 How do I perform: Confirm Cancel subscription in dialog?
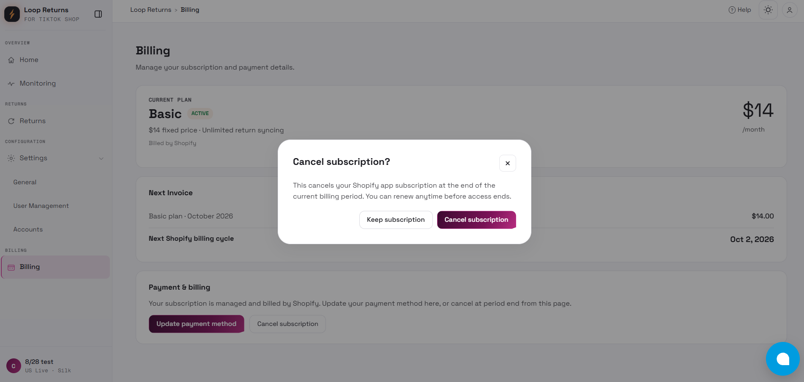click(476, 220)
